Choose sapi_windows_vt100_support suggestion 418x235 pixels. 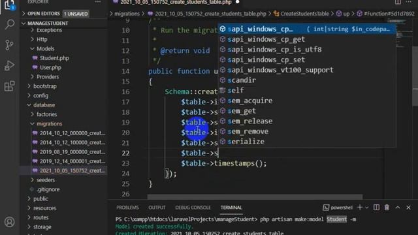tap(307, 70)
